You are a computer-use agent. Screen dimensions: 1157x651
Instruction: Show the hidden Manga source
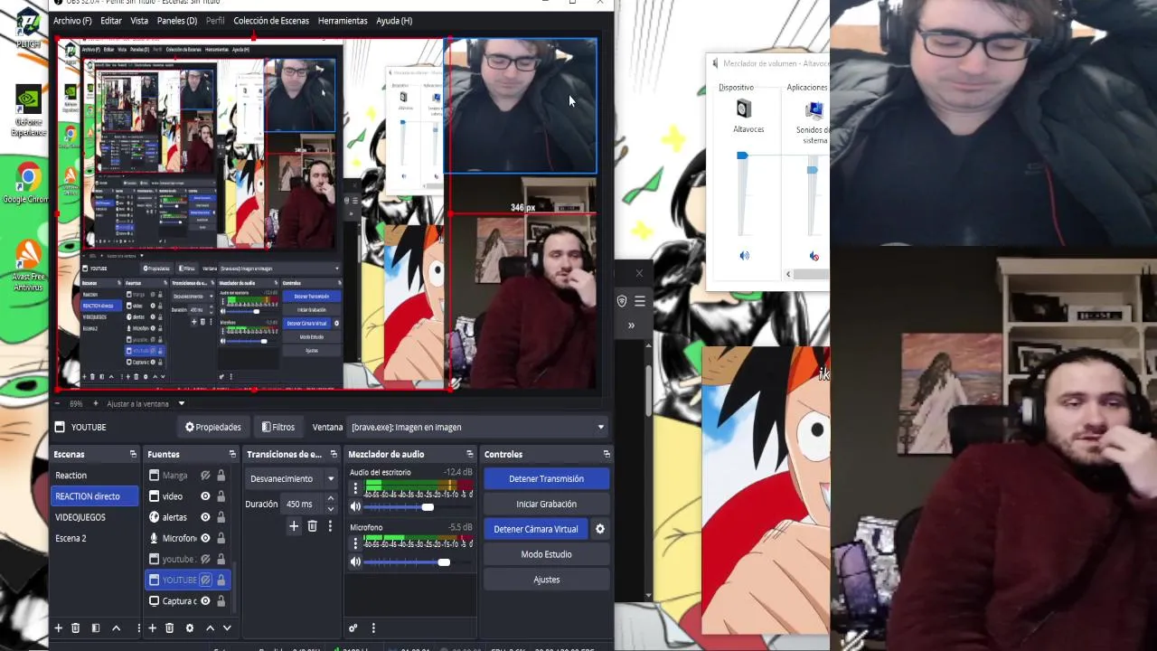coord(205,476)
